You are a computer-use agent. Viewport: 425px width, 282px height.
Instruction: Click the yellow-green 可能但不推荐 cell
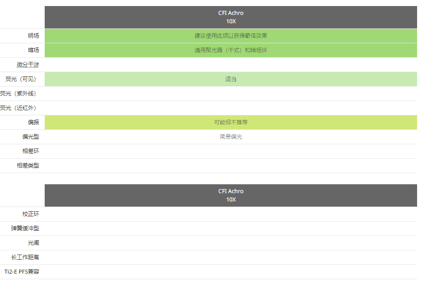click(231, 122)
